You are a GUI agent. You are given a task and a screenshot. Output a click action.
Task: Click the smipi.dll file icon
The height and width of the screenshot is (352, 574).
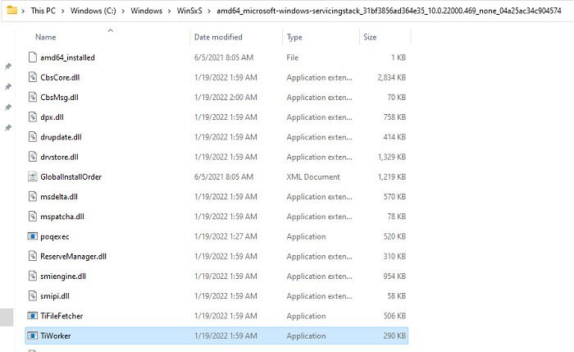33,295
